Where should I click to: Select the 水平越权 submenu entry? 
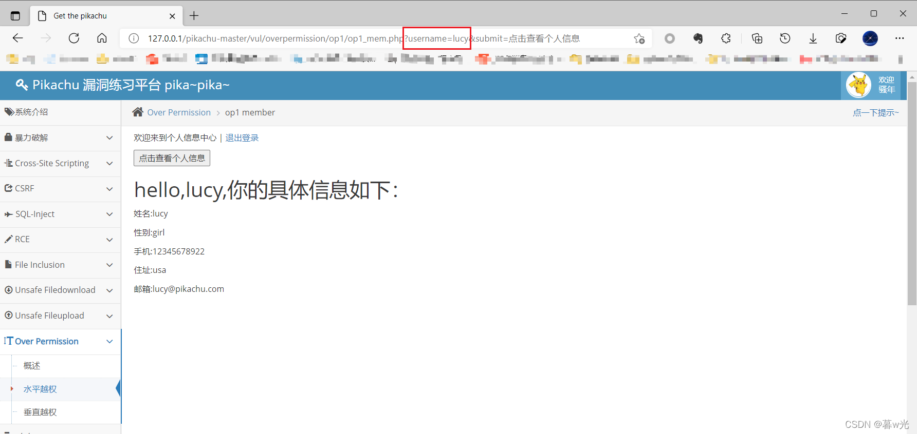coord(60,389)
